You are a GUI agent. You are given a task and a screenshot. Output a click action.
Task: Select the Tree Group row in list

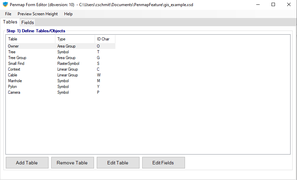tap(17, 58)
